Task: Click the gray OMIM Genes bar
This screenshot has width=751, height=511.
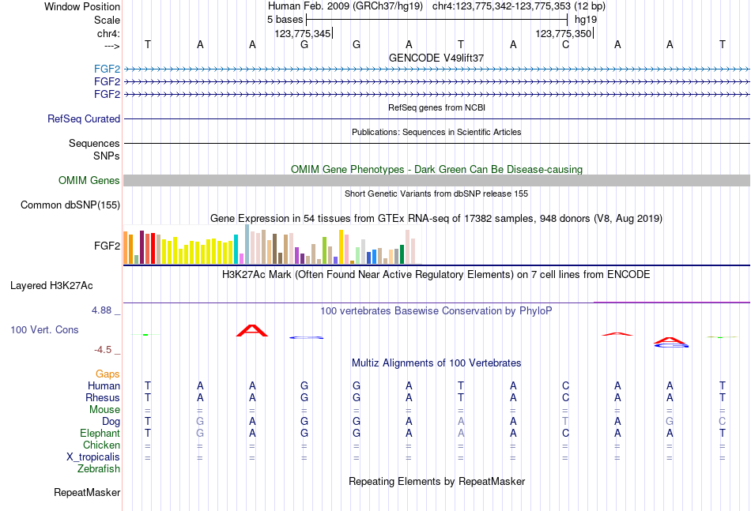Action: [x=436, y=180]
